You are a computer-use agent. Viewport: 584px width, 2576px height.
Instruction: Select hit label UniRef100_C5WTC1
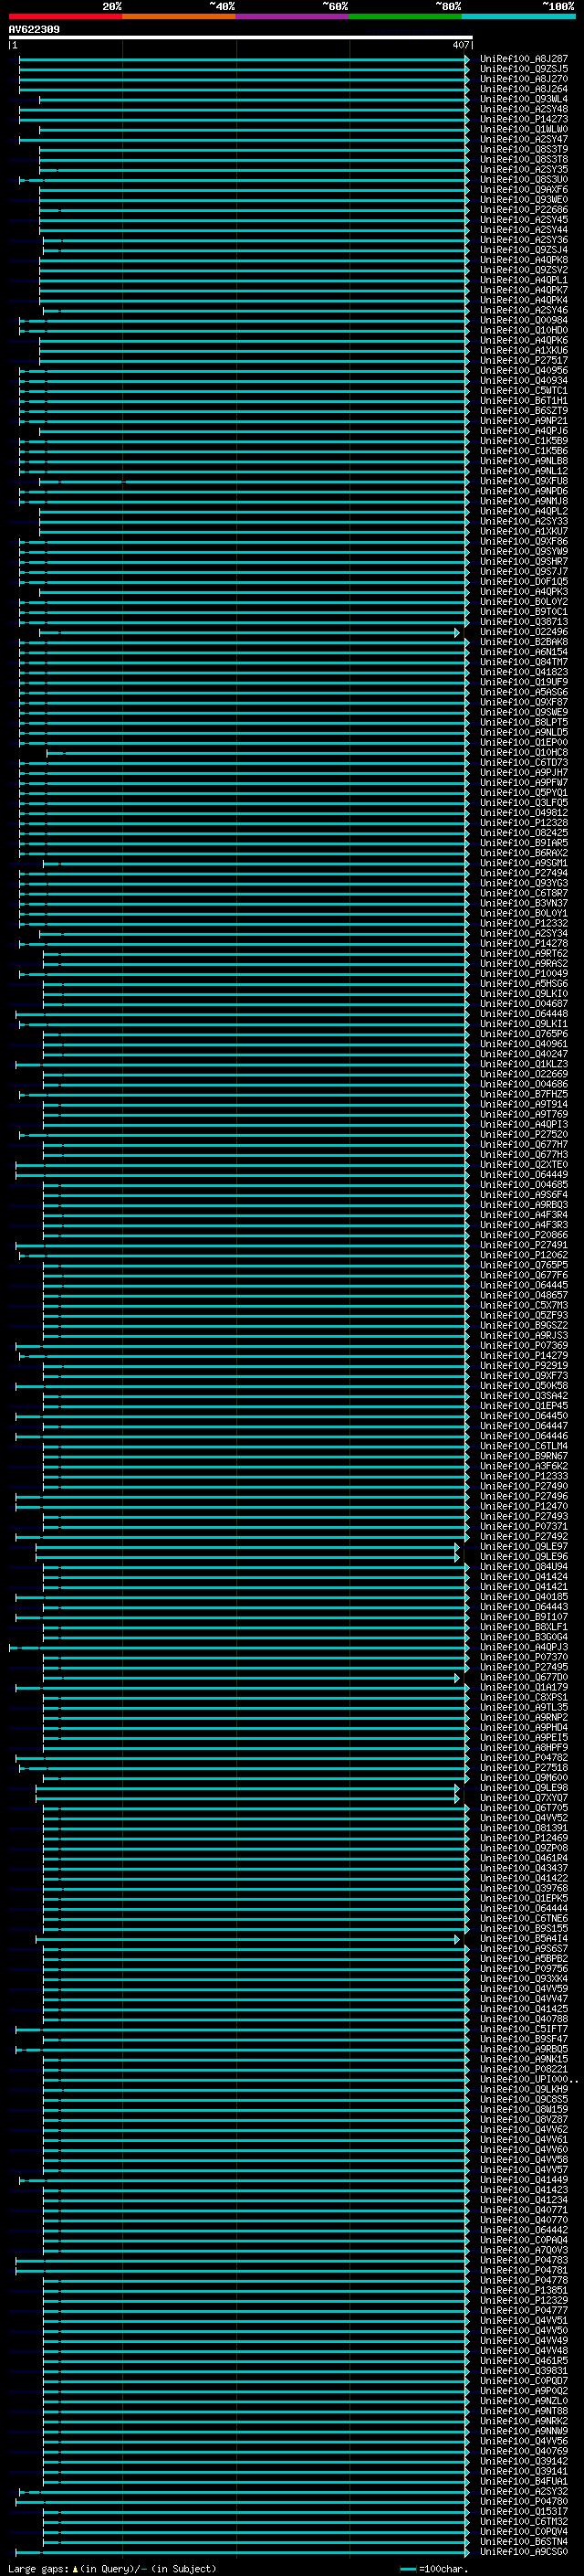click(x=524, y=391)
